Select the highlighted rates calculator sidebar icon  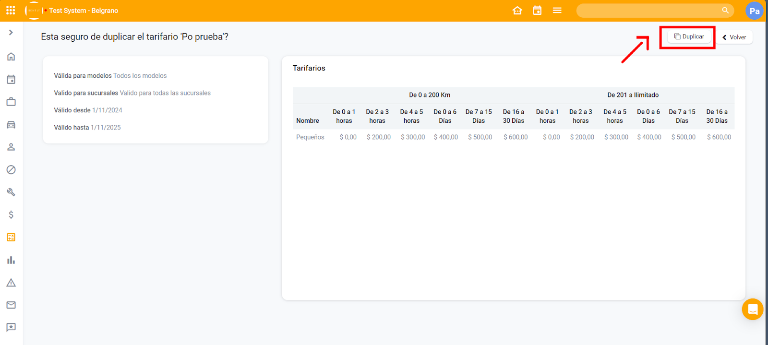[11, 237]
